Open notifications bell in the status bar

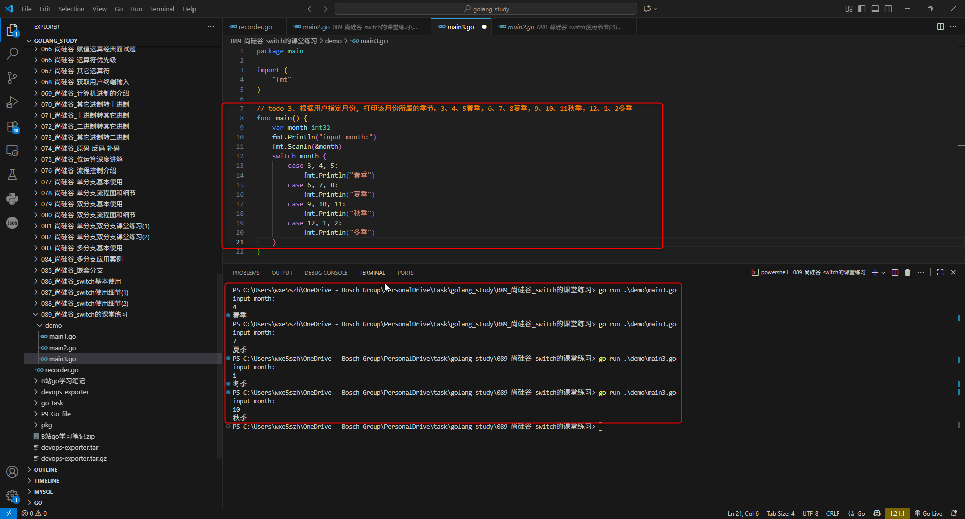(954, 513)
